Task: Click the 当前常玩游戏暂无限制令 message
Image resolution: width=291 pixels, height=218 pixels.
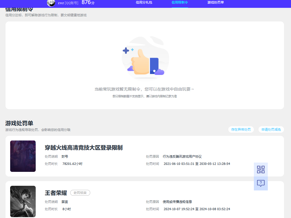Action: point(144,89)
